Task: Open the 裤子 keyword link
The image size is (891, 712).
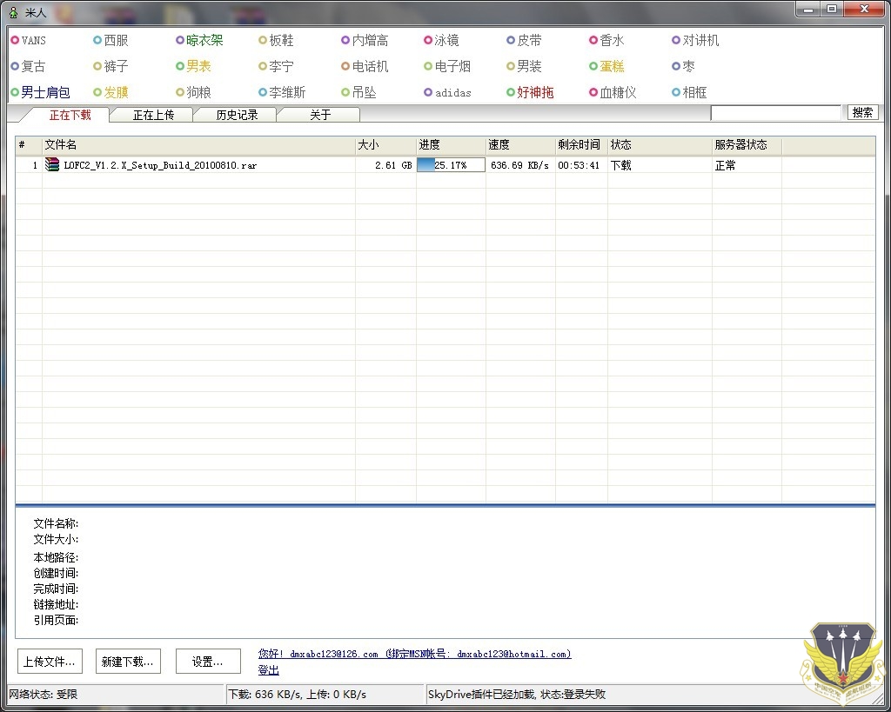Action: [116, 66]
